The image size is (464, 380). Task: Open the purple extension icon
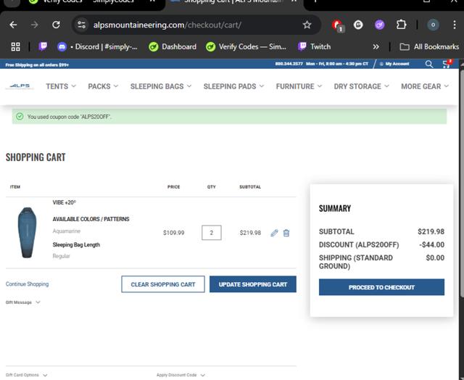pyautogui.click(x=379, y=25)
